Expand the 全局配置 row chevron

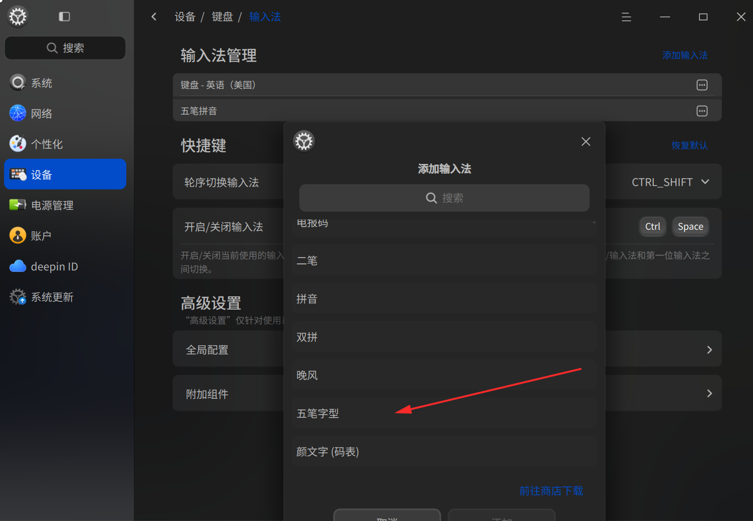tap(709, 350)
